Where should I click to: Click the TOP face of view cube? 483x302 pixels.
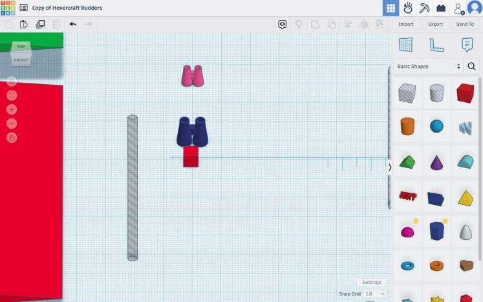tap(21, 47)
